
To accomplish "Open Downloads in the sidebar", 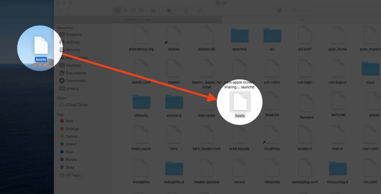I will [x=72, y=80].
